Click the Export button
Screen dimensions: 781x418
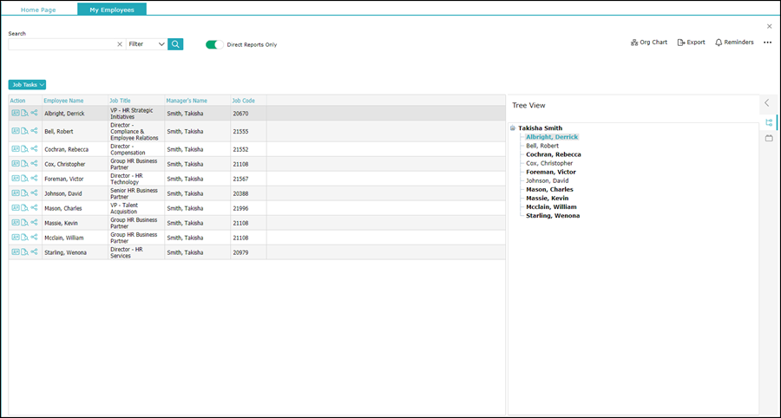click(x=692, y=42)
